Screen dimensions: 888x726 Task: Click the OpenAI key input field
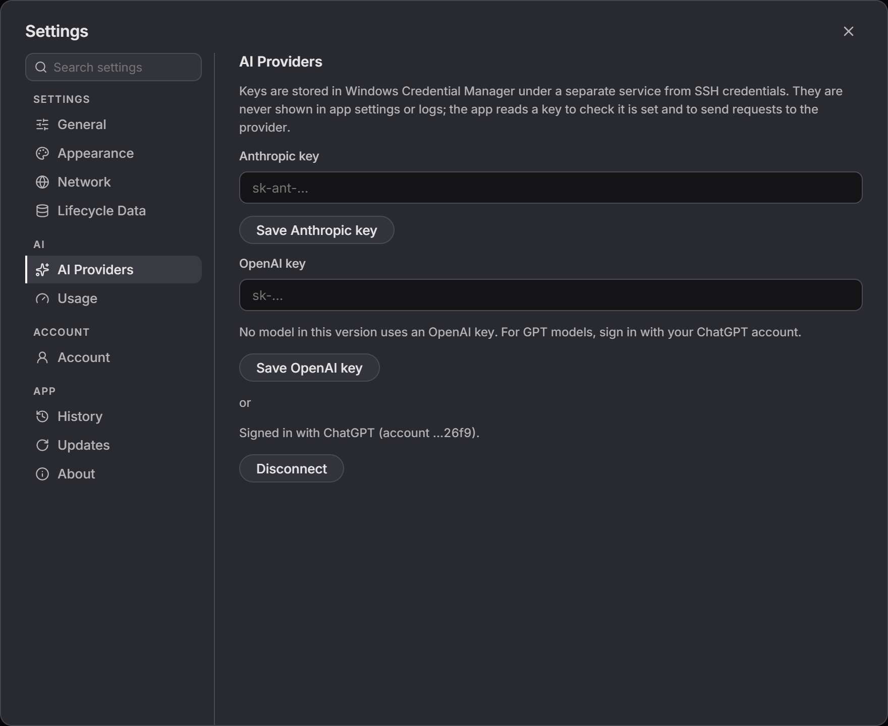(550, 295)
